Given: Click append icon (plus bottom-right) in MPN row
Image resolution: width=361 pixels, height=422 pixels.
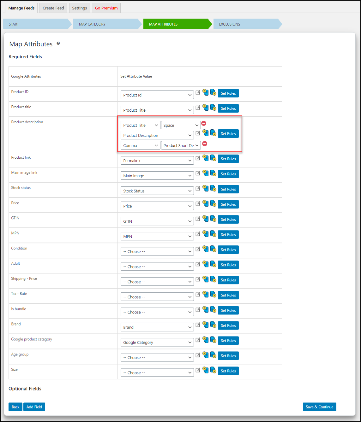Looking at the screenshot, I should [213, 234].
